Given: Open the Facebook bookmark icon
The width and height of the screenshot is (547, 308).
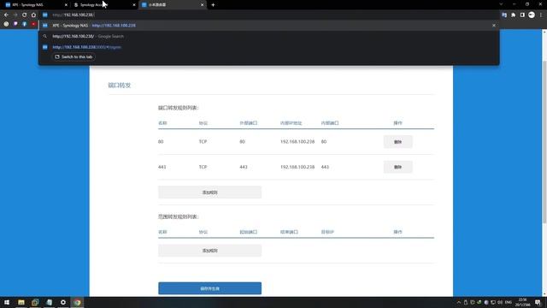Looking at the screenshot, I should (25, 24).
